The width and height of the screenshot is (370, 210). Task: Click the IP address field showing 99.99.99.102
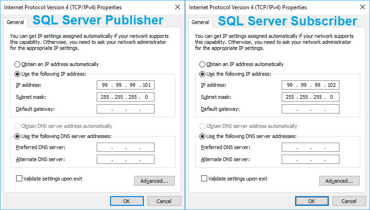(x=310, y=85)
